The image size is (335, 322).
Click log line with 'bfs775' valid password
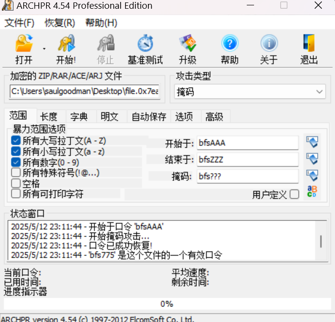116,255
